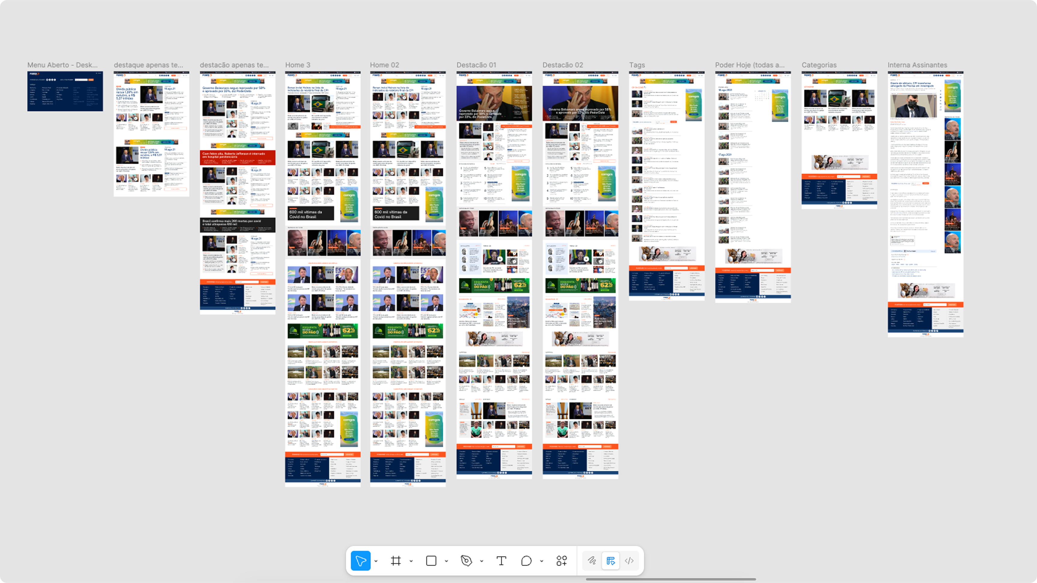
Task: Select the Move tool in the toolbar
Action: click(x=361, y=561)
